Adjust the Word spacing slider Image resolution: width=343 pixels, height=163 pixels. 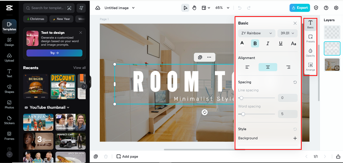pos(257,114)
